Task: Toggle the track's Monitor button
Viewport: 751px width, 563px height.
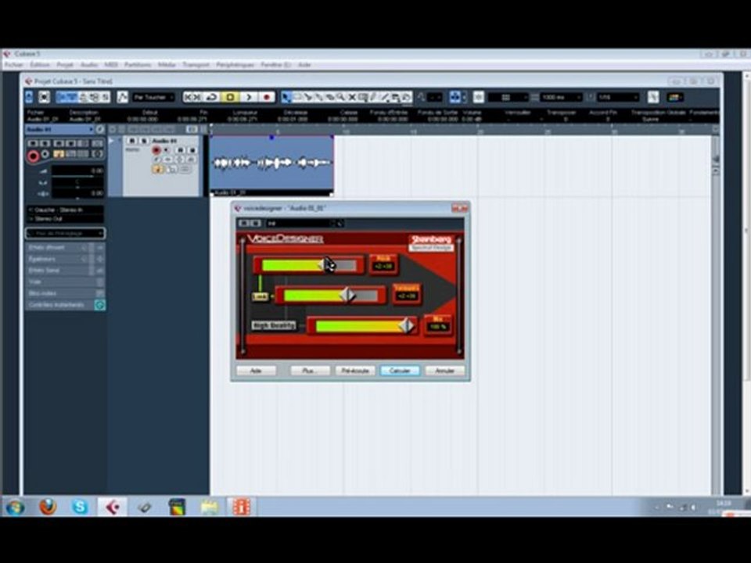Action: click(x=167, y=150)
